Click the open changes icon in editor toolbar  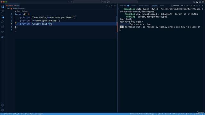coord(110,6)
